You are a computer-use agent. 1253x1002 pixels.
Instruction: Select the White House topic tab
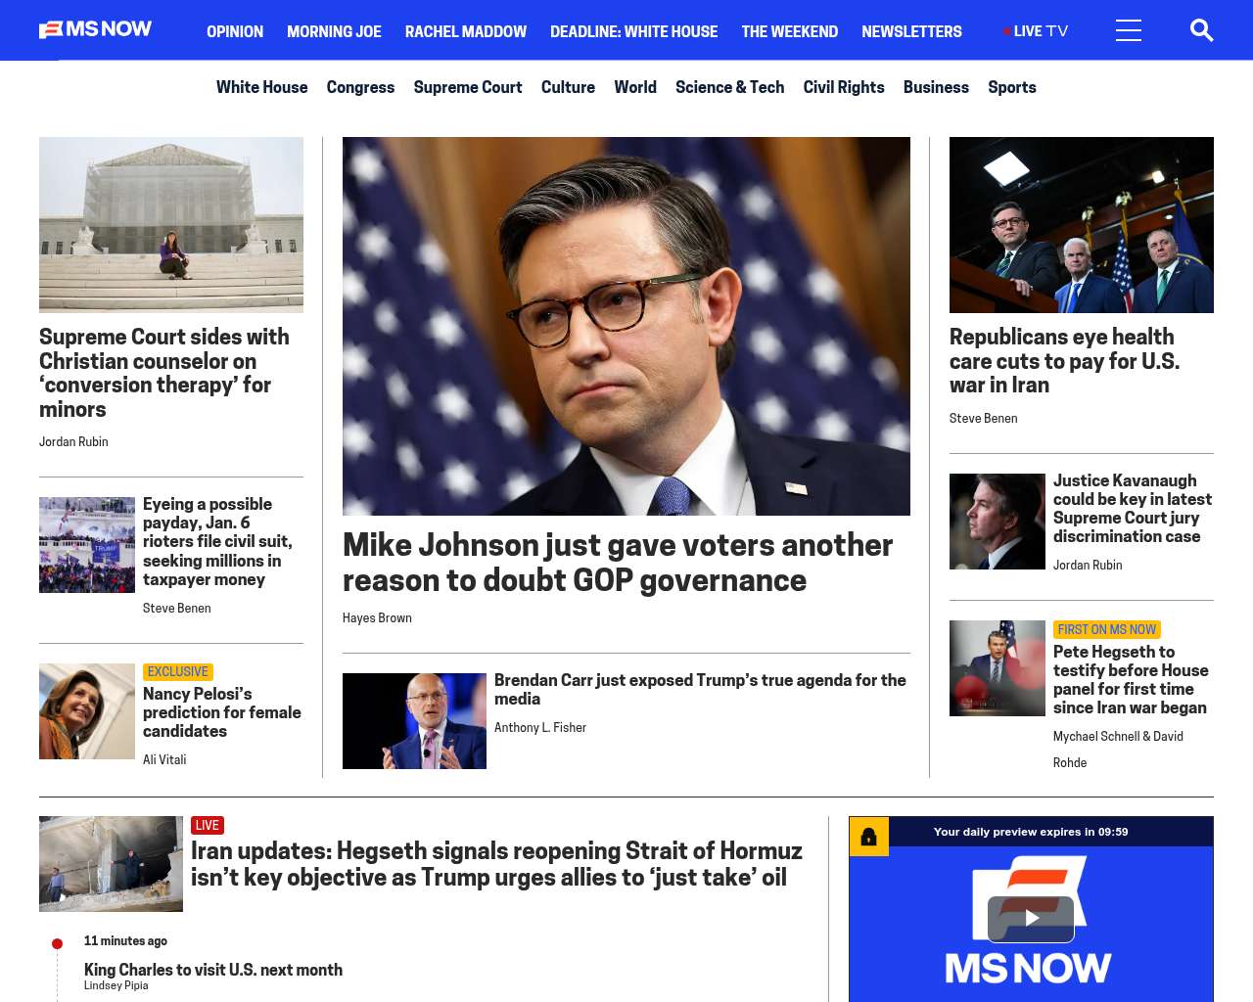(x=262, y=87)
